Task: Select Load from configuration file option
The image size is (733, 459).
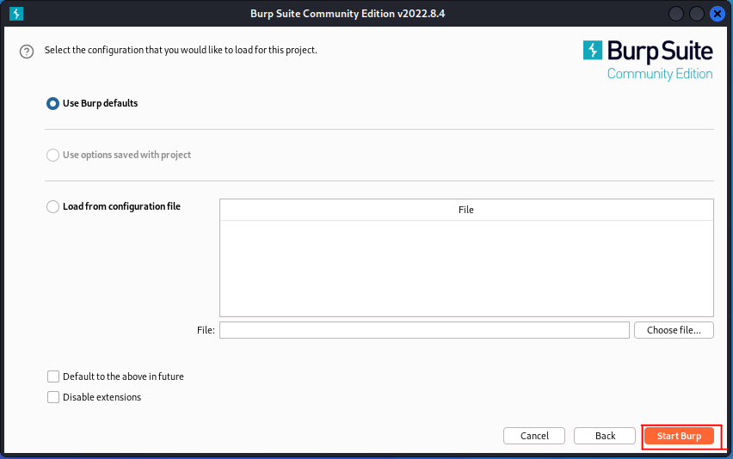Action: [52, 206]
